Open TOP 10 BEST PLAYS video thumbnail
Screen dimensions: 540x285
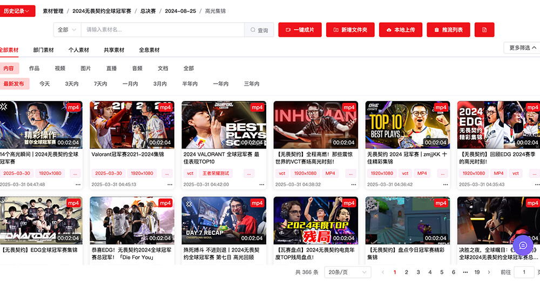tap(407, 125)
